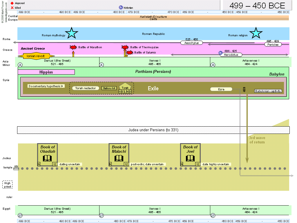Click the Judea under Persians bar
Viewport: 297px width, 223px height.
point(153,130)
